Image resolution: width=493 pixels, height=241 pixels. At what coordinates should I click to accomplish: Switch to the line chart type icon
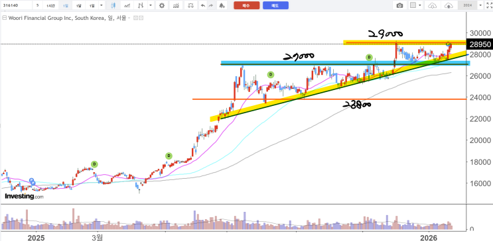coord(127,5)
